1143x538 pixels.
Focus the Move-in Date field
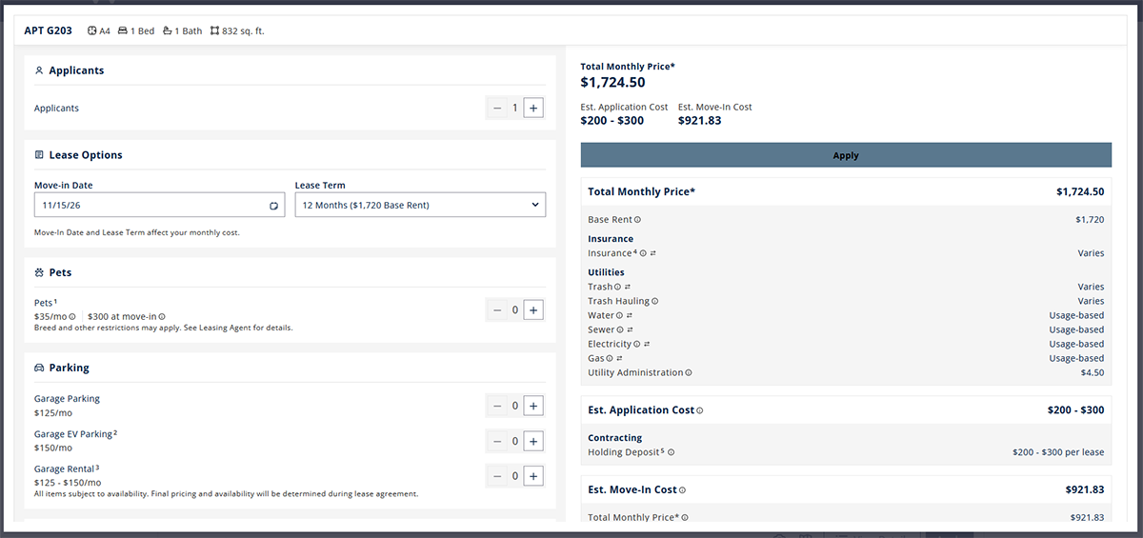coord(159,205)
